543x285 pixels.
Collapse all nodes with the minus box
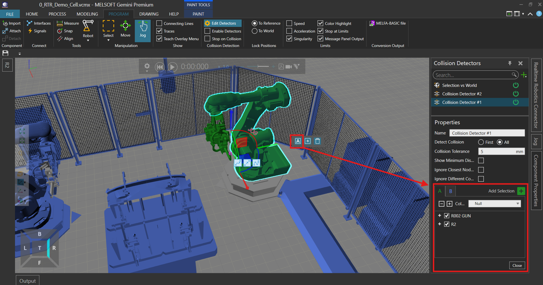click(x=441, y=203)
